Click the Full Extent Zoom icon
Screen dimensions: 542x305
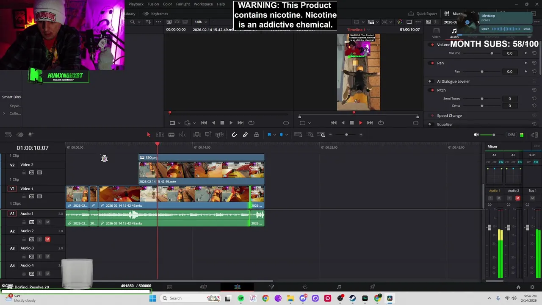298,135
